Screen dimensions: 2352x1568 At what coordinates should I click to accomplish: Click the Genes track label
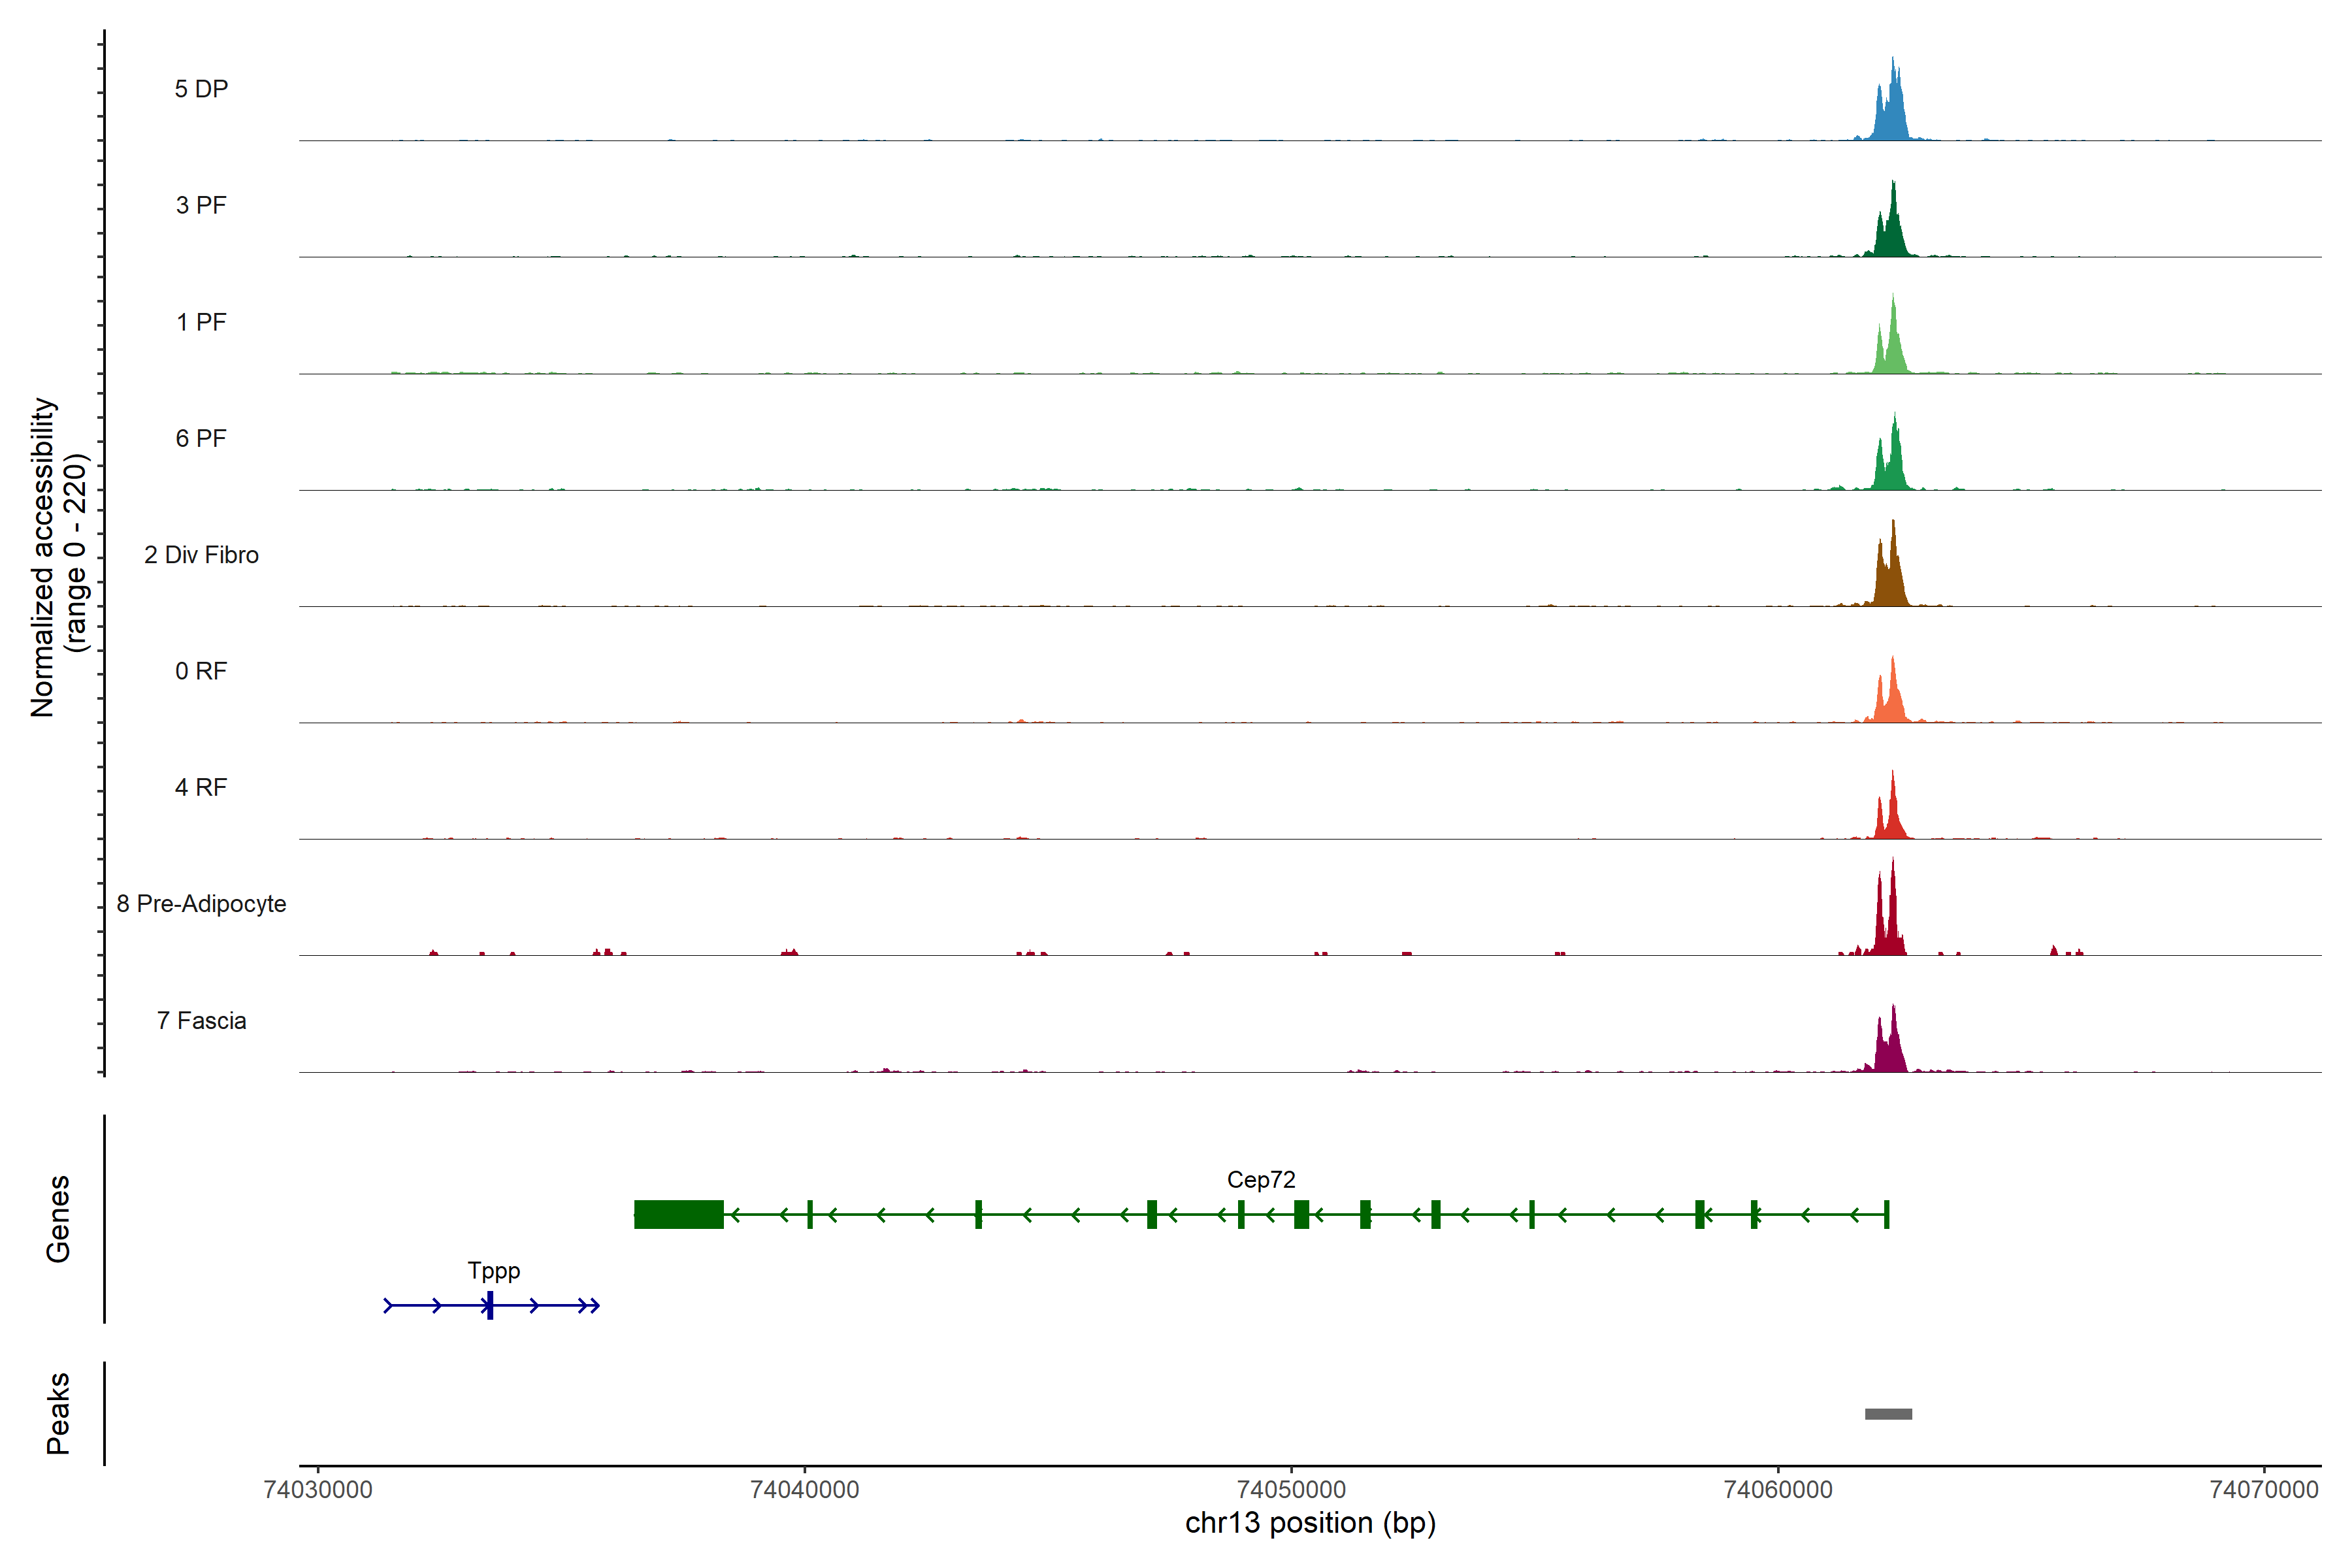[58, 1218]
